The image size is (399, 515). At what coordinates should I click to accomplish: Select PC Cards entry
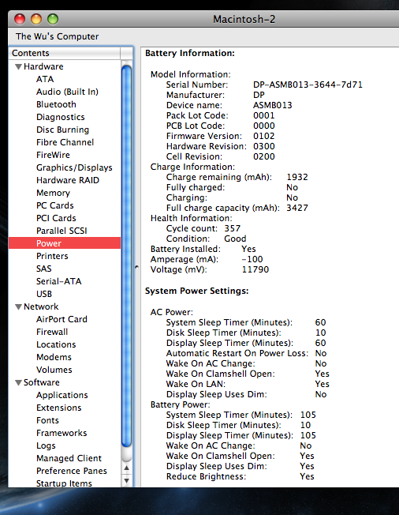click(x=55, y=205)
